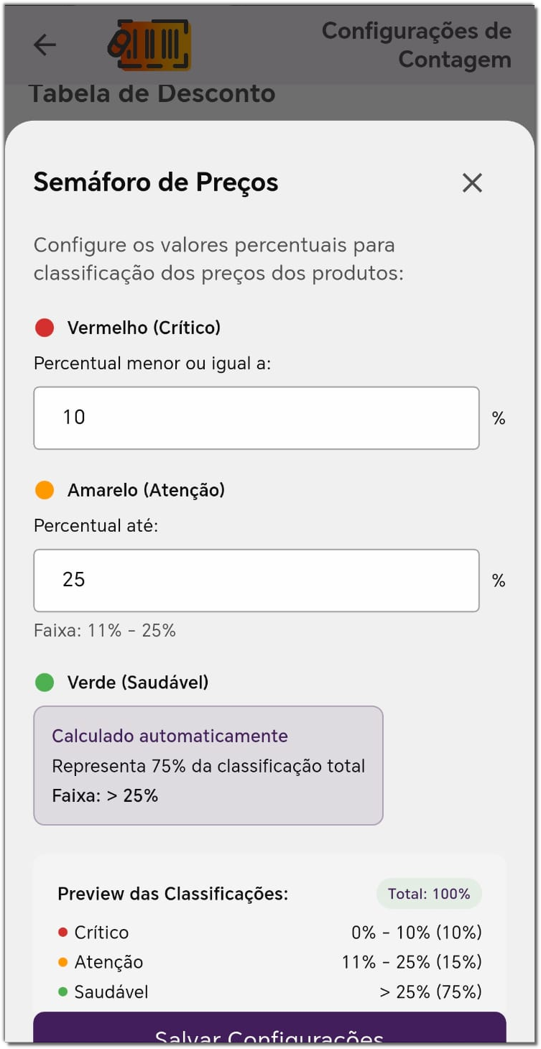The width and height of the screenshot is (541, 1049).
Task: Click the Amarelo (Atenção) label
Action: pyautogui.click(x=146, y=491)
